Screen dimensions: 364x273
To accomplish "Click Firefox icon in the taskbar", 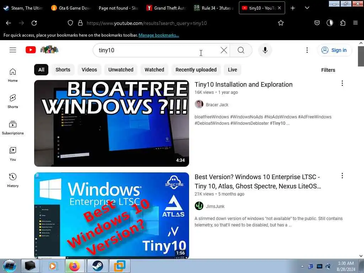I will [74, 266].
